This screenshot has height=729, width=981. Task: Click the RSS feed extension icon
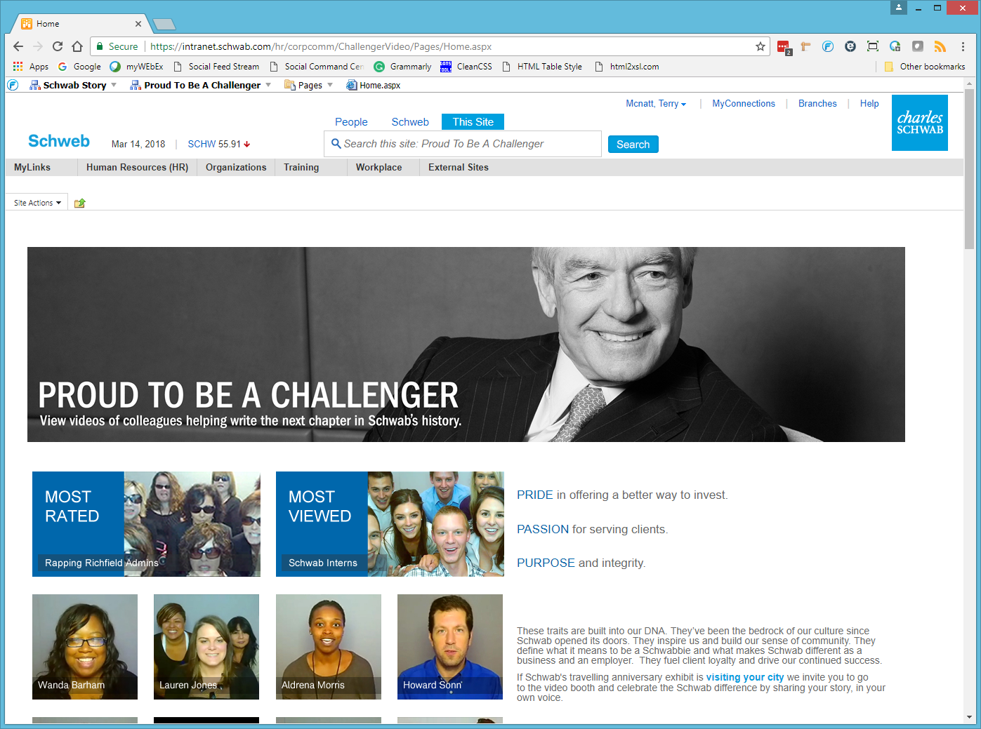[x=940, y=46]
